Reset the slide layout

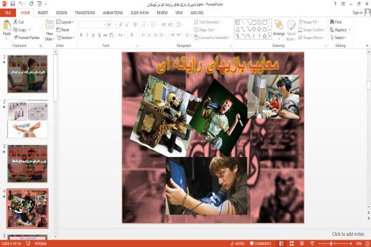[x=63, y=30]
